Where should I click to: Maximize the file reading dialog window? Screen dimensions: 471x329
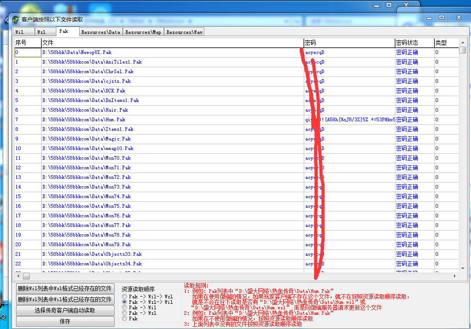(441, 17)
